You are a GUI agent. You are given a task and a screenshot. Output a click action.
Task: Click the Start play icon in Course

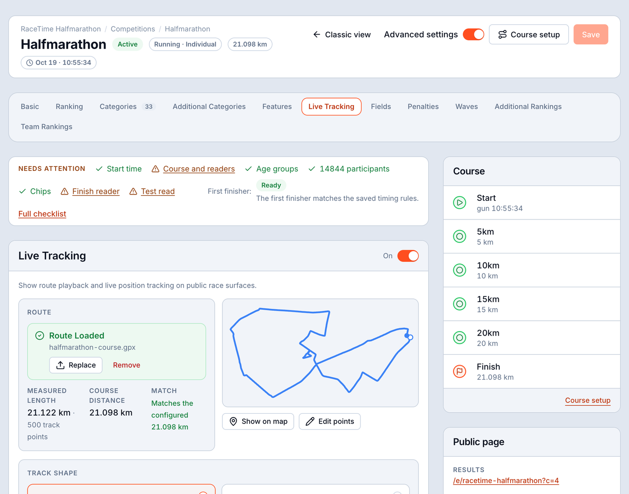[x=459, y=203]
